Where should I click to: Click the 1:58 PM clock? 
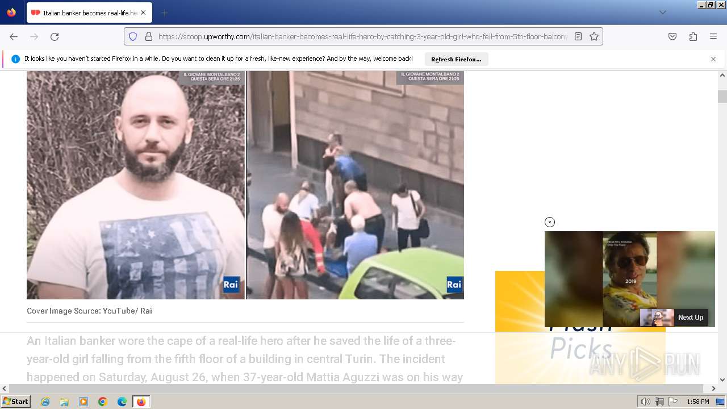(x=698, y=402)
